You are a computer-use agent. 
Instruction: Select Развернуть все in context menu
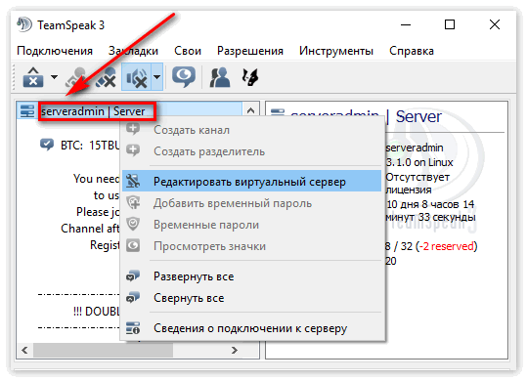251,276
